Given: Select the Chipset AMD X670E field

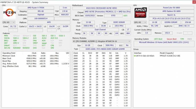Looking at the screenshot, I should [x=107, y=12].
